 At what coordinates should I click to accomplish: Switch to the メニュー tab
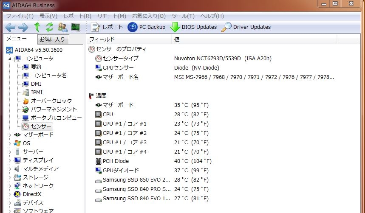pos(20,39)
